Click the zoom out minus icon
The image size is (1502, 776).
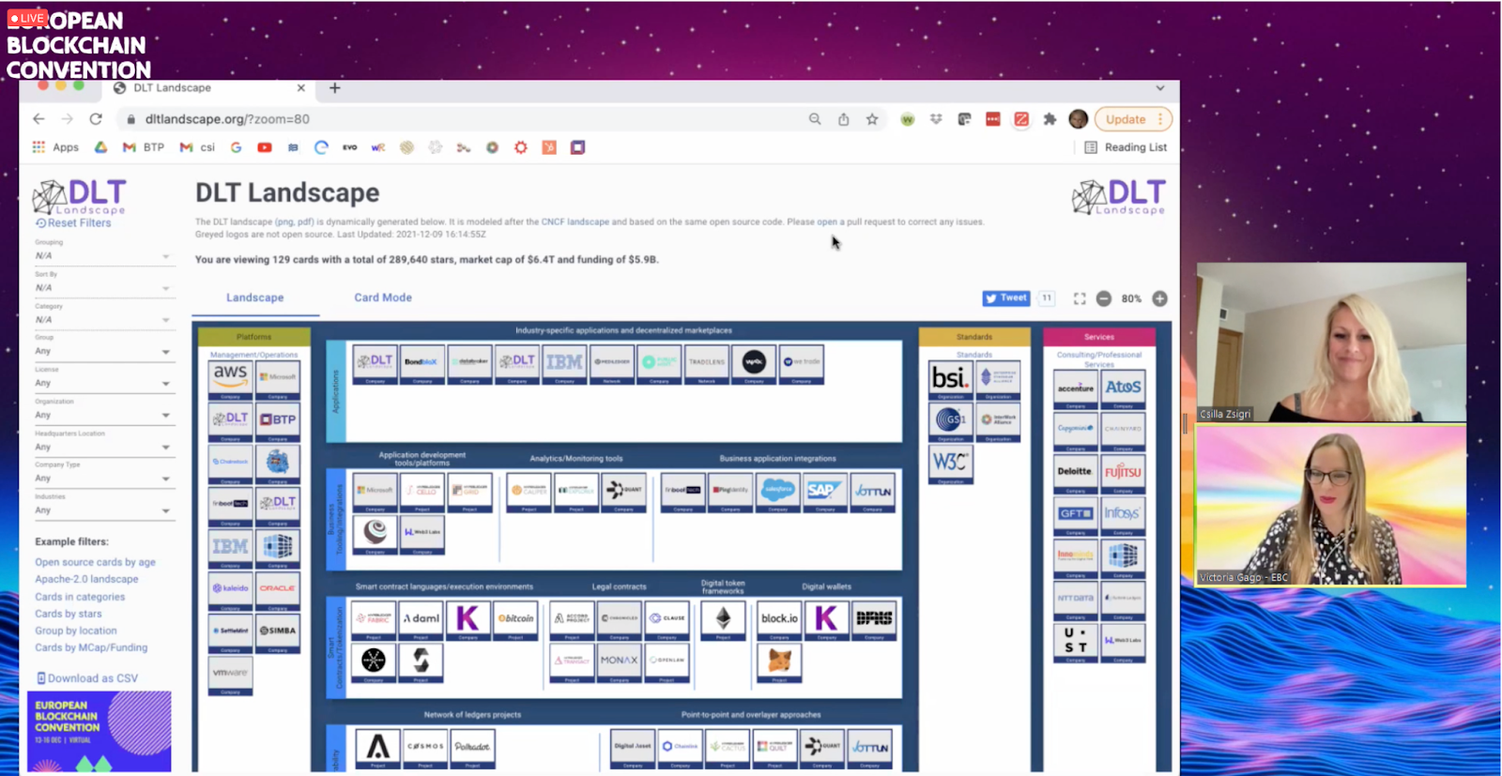tap(1104, 298)
